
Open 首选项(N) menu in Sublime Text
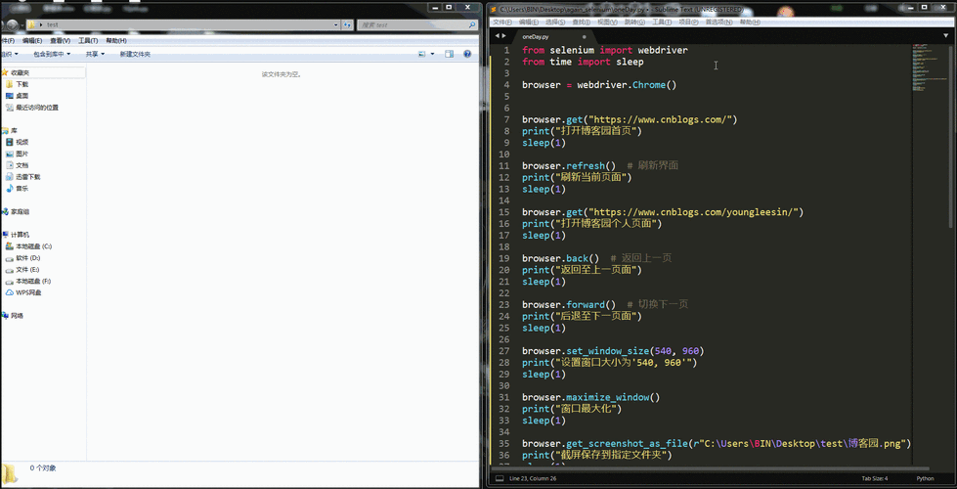718,22
